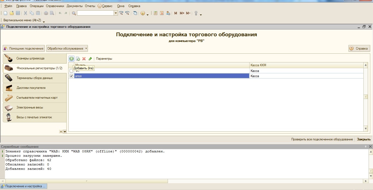Open the Операции menu
Image resolution: width=373 pixels, height=190 pixels.
(x=37, y=6)
